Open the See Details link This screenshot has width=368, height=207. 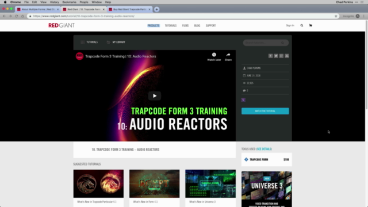(264, 149)
